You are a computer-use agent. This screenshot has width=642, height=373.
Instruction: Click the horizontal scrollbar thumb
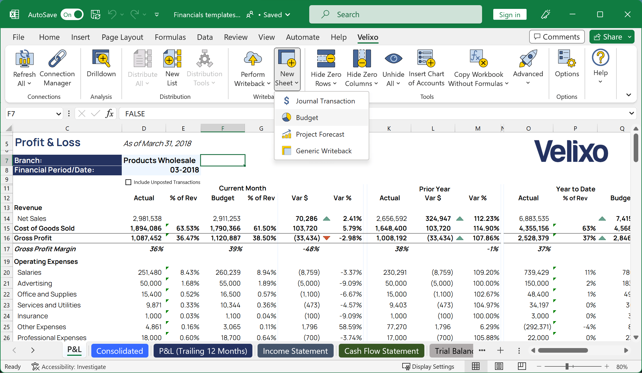click(563, 350)
